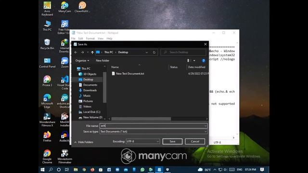Open Notepad View menu

pos(101,38)
